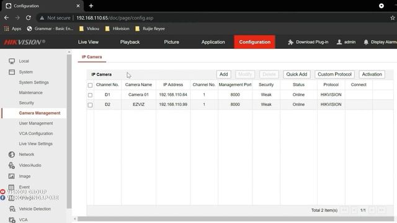The image size is (397, 223).
Task: Open the Apps bookmarks shortcut
Action: click(12, 28)
